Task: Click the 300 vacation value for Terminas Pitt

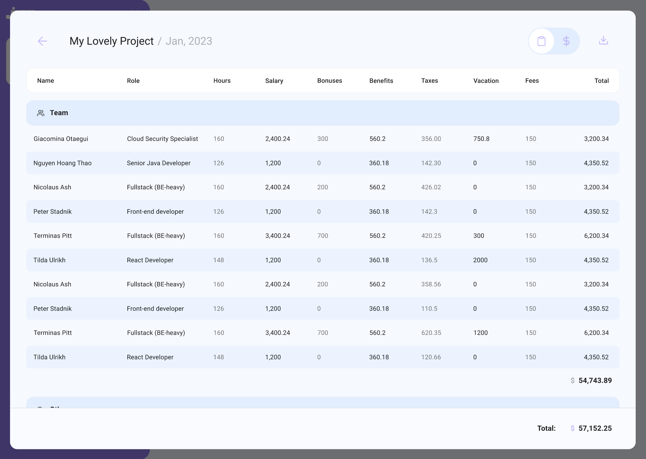Action: (479, 236)
